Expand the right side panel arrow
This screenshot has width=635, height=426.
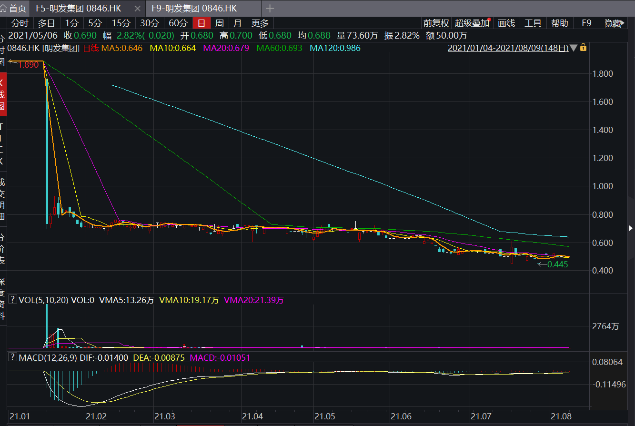point(631,228)
